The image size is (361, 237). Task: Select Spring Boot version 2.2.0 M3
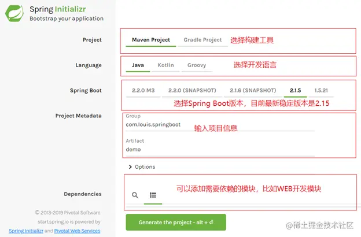(143, 90)
